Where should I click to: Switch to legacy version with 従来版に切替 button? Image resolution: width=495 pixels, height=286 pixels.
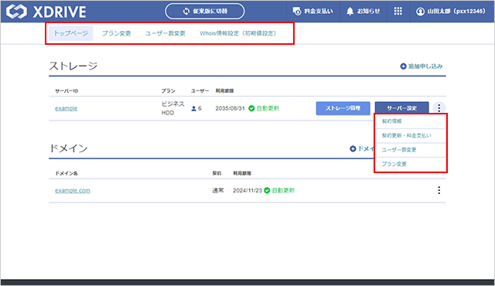205,12
